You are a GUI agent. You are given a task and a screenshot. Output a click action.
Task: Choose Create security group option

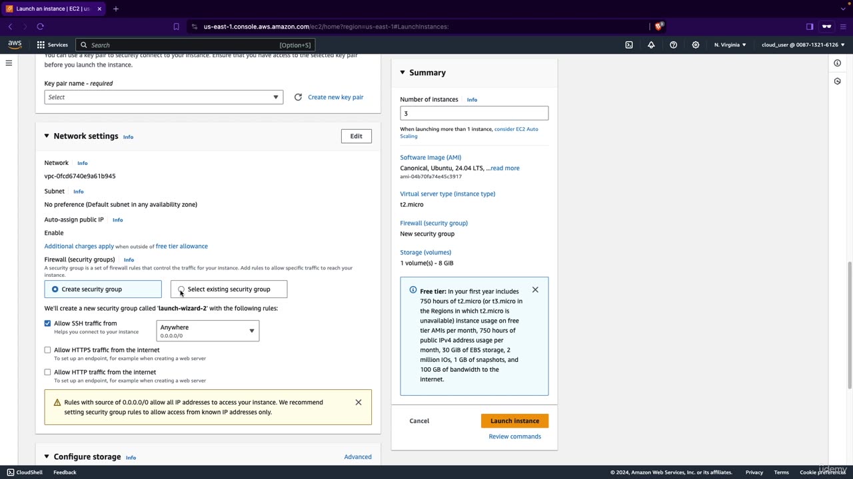[x=103, y=289]
